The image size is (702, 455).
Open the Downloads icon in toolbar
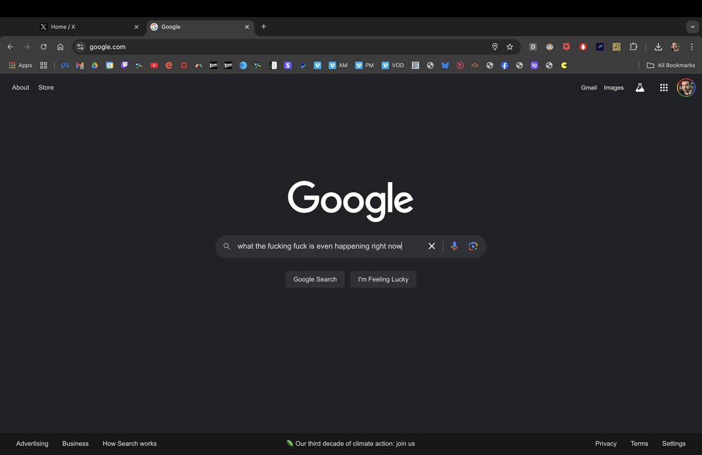[x=658, y=47]
